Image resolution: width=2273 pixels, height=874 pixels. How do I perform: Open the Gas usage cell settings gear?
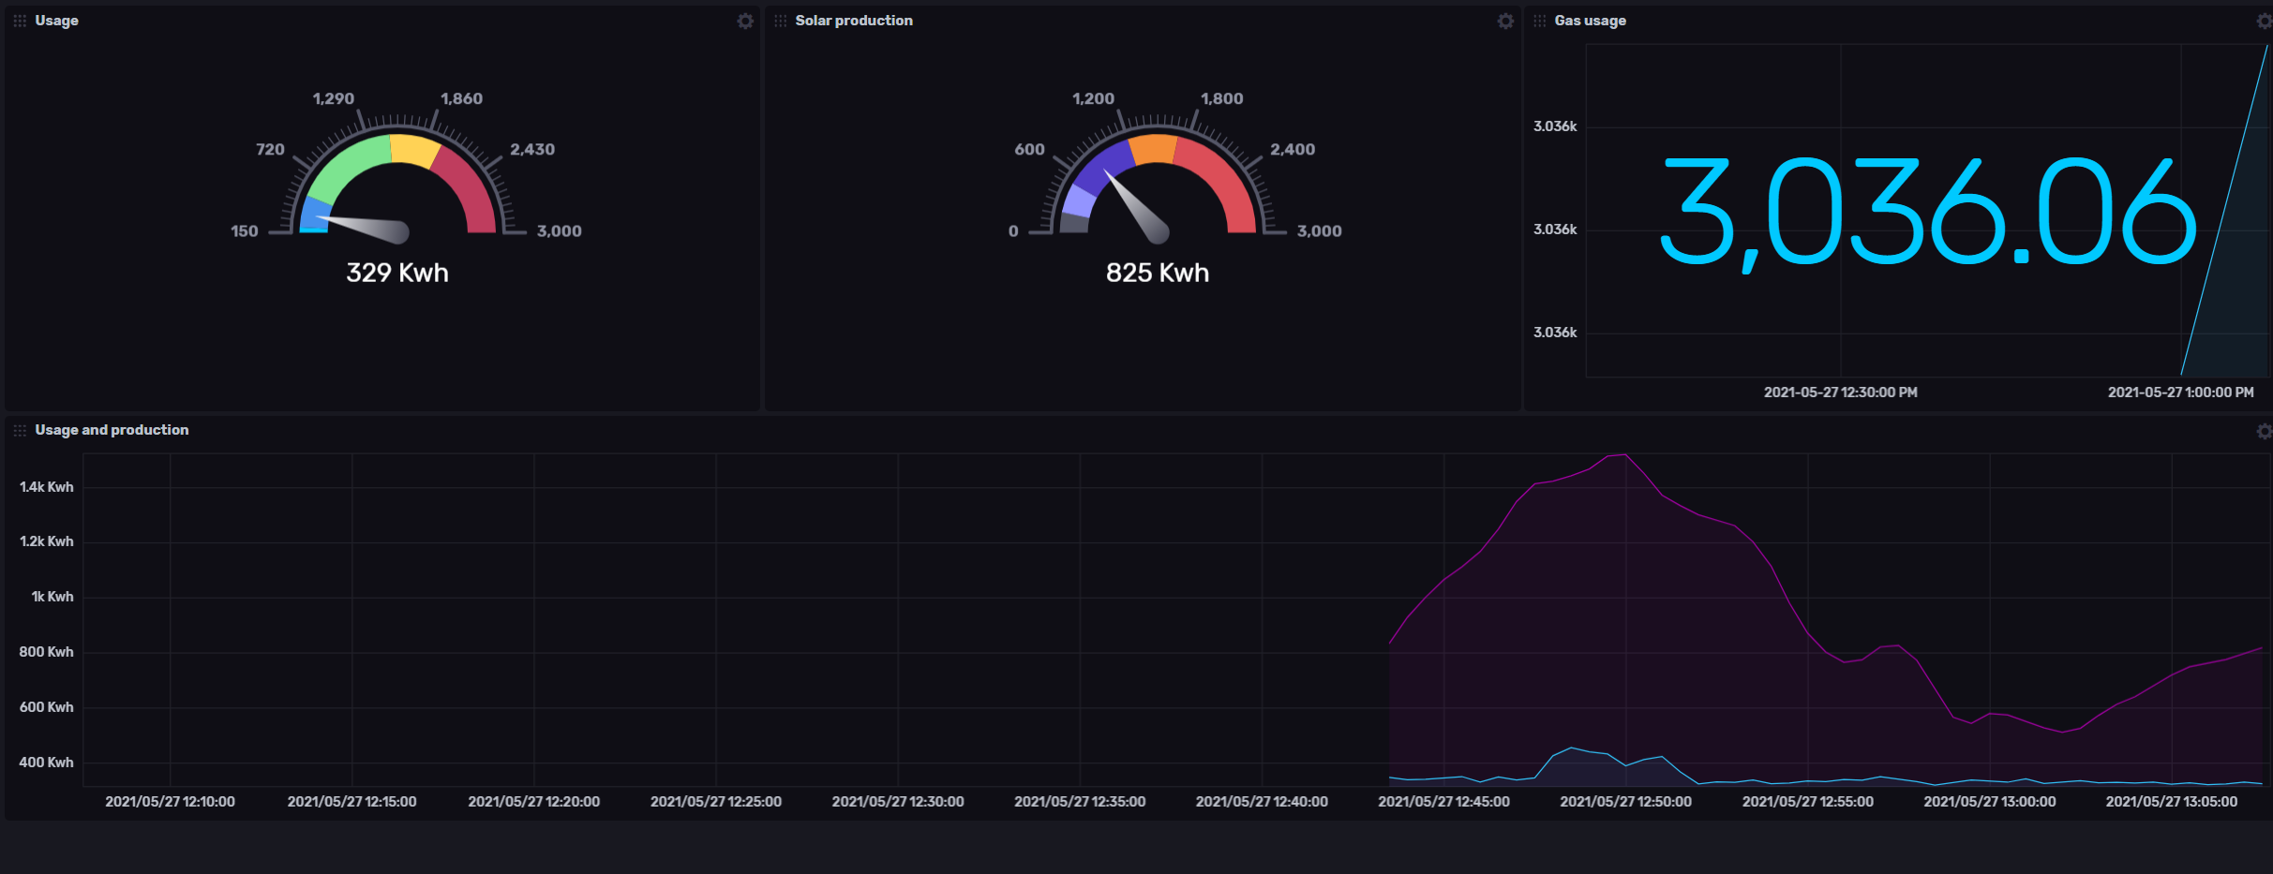coord(2264,21)
